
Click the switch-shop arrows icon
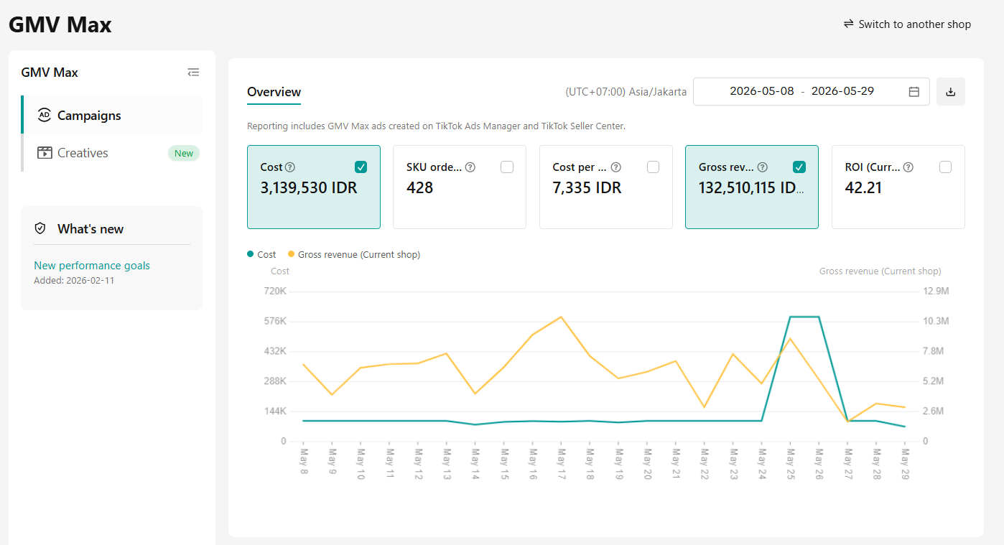pyautogui.click(x=849, y=24)
